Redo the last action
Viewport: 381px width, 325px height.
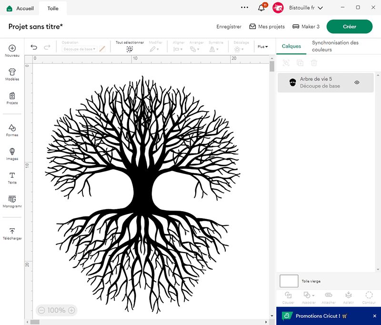47,47
